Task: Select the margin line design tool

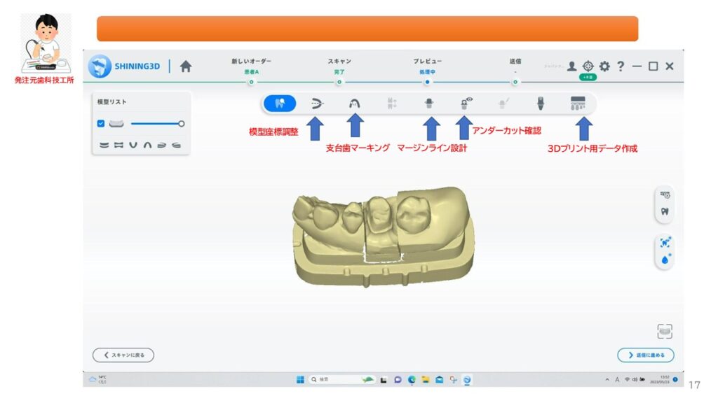Action: [430, 104]
